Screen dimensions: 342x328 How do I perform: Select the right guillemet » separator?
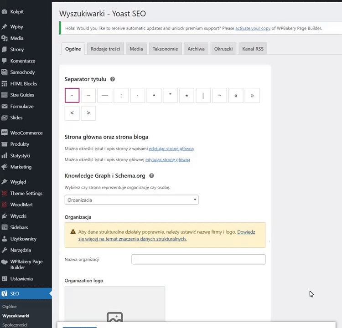[252, 95]
